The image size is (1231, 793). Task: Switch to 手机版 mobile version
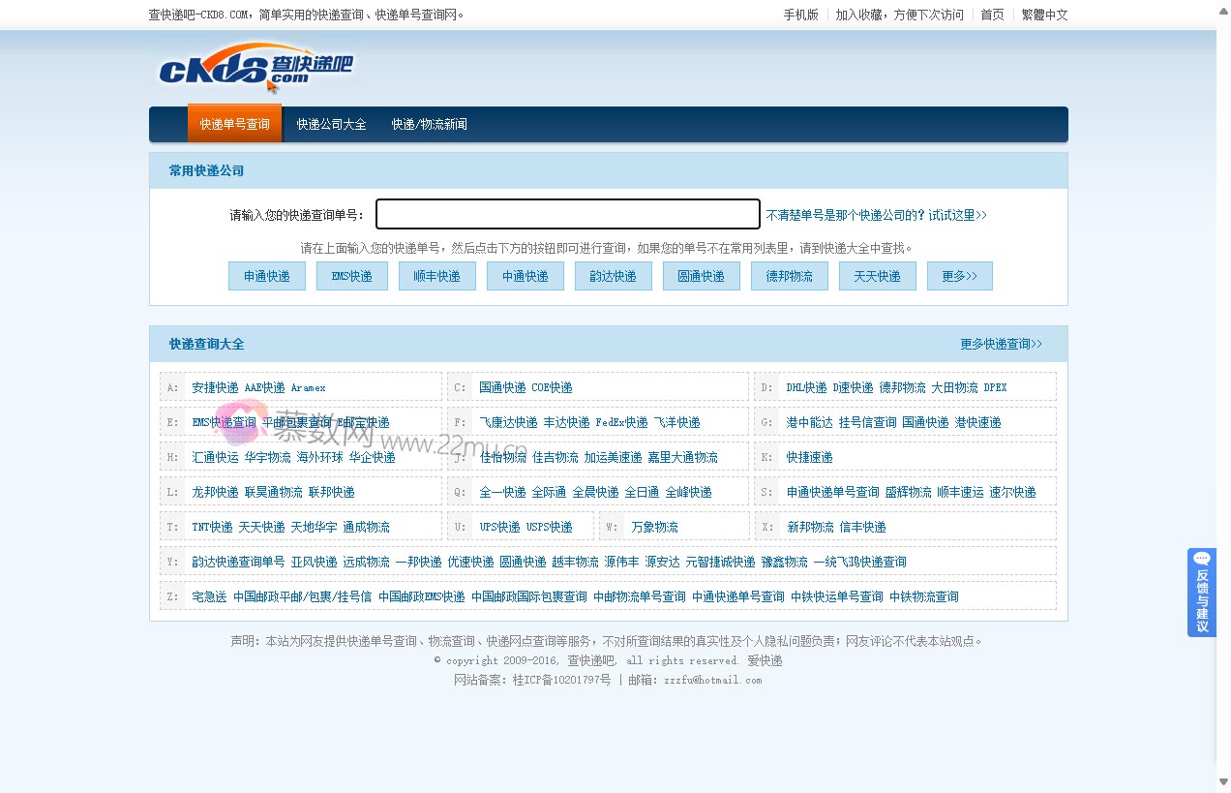pyautogui.click(x=800, y=15)
